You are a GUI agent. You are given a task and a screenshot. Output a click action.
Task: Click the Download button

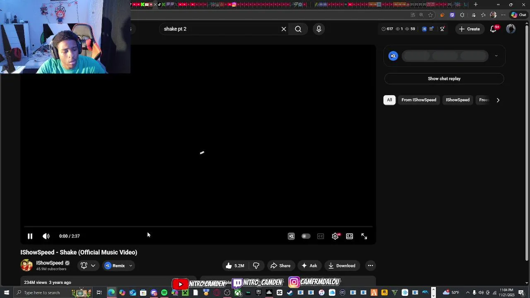(x=342, y=266)
